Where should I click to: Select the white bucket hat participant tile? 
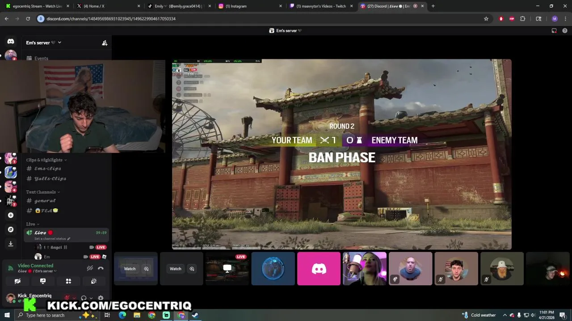tap(502, 269)
